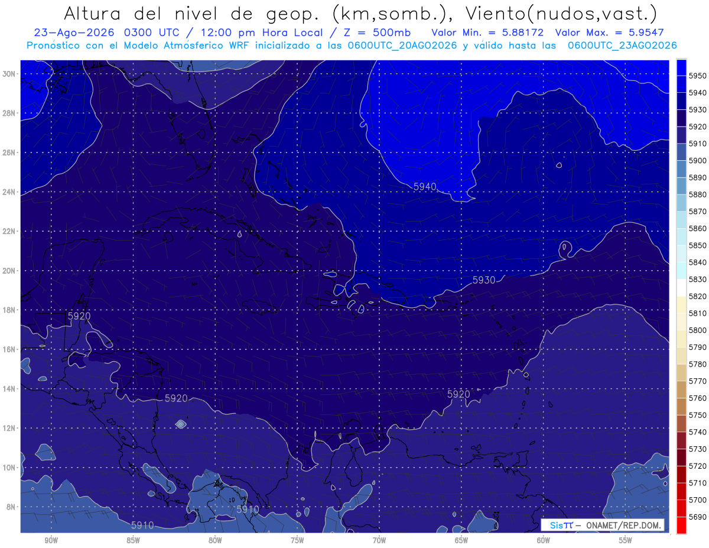709x548 pixels.
Task: Click the 12N latitude axis label
Action: [9, 428]
